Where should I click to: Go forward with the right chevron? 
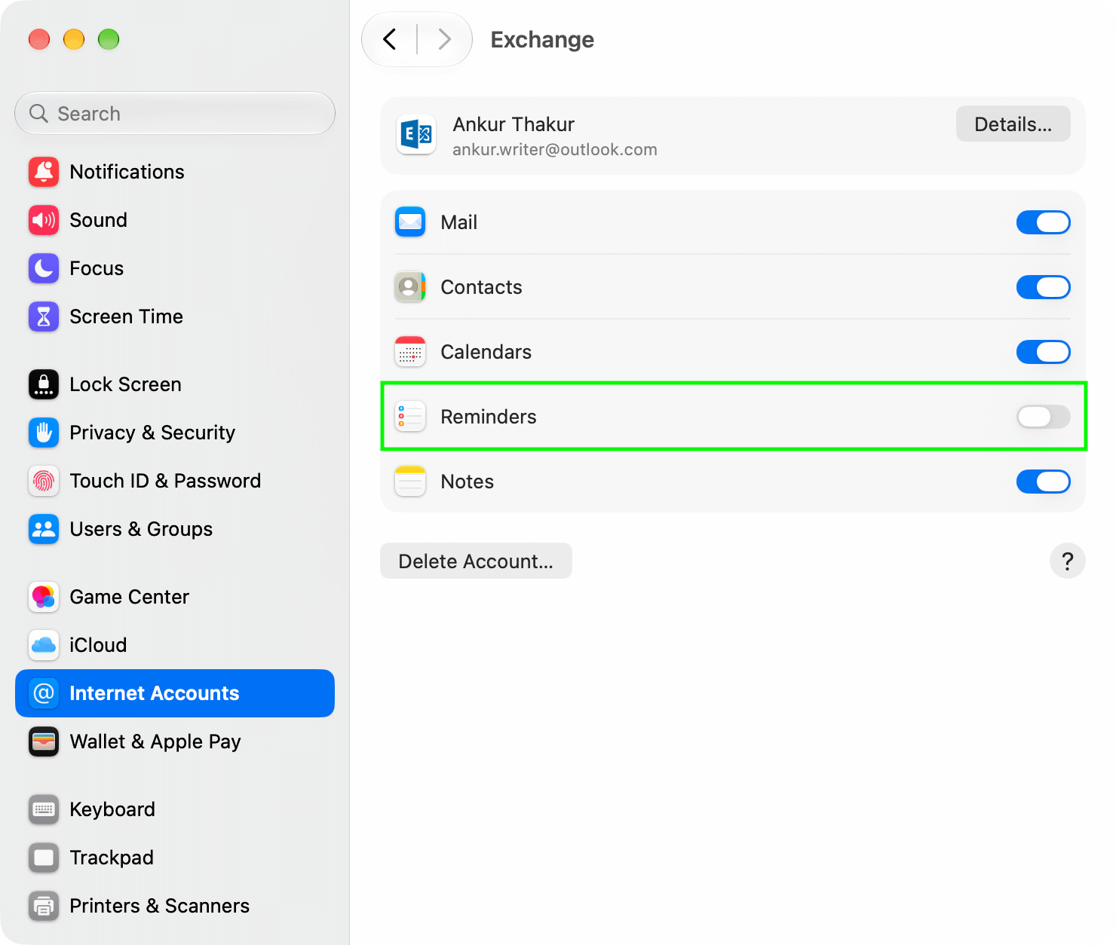click(x=444, y=39)
